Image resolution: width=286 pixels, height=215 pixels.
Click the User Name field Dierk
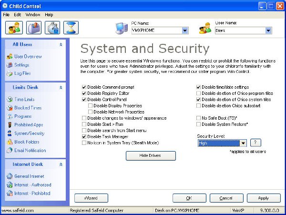click(240, 31)
